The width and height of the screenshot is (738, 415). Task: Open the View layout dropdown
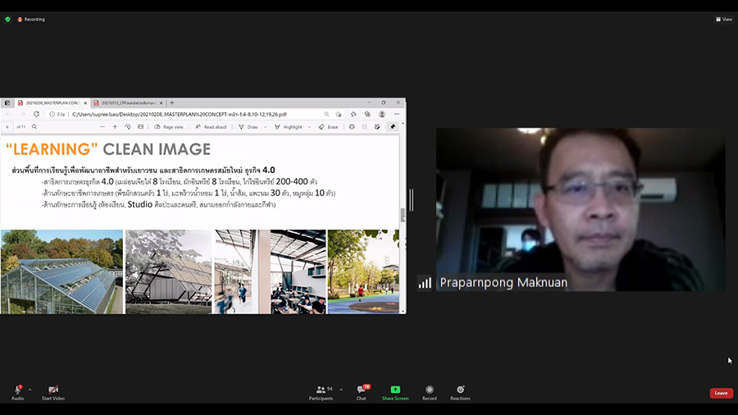[723, 19]
